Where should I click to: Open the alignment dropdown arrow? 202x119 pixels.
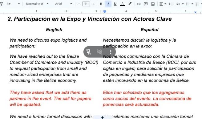coord(165,4)
